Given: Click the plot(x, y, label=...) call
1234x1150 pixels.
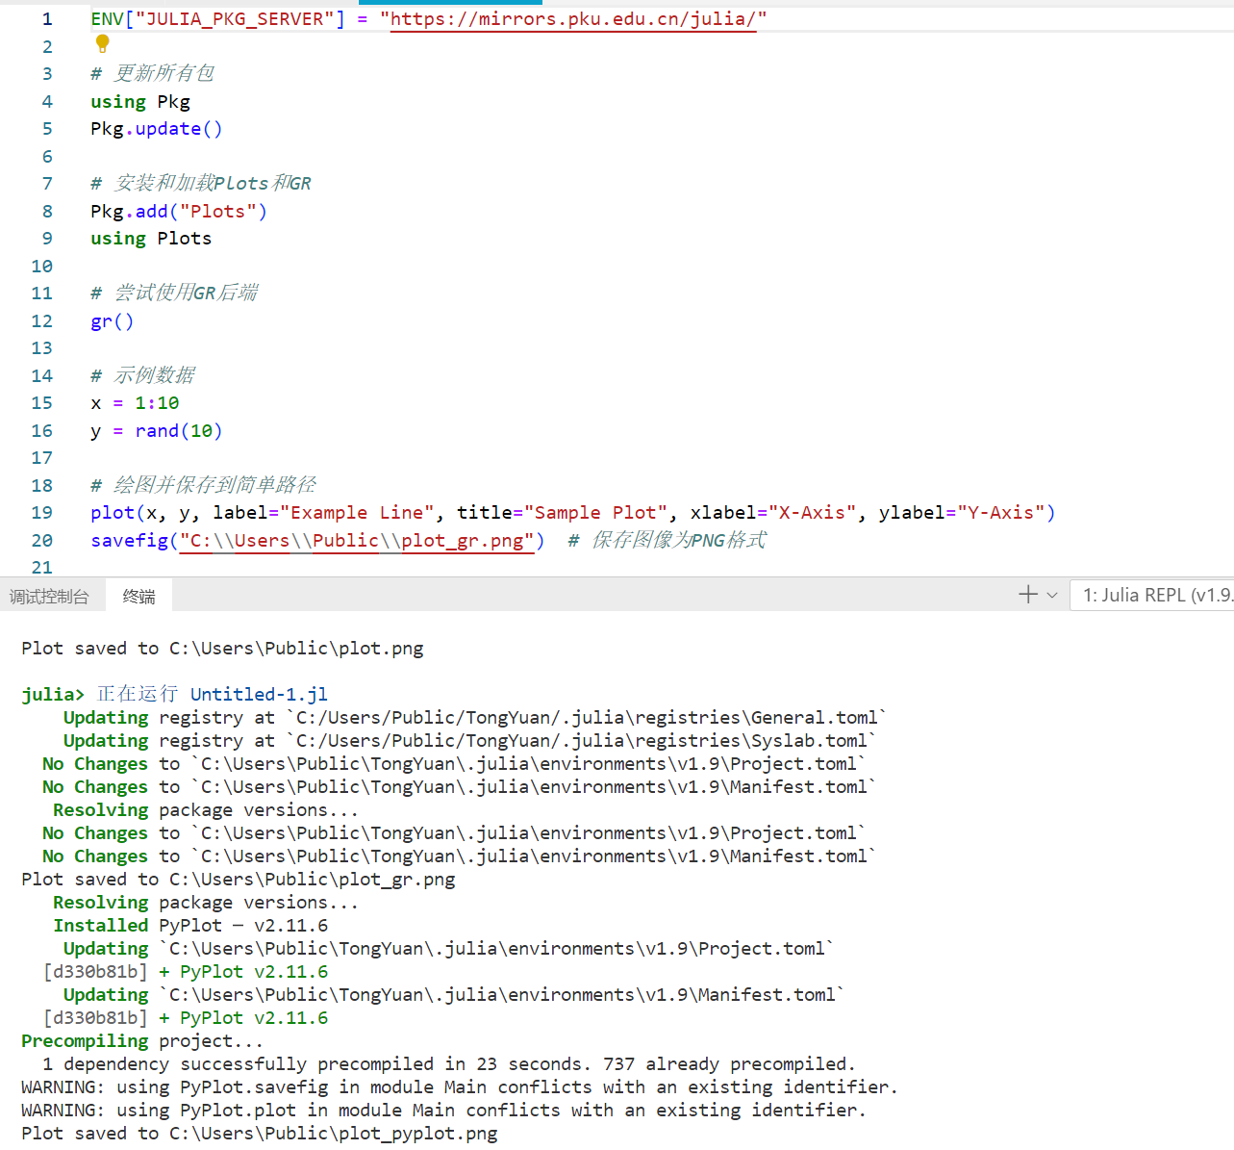Looking at the screenshot, I should (x=573, y=513).
